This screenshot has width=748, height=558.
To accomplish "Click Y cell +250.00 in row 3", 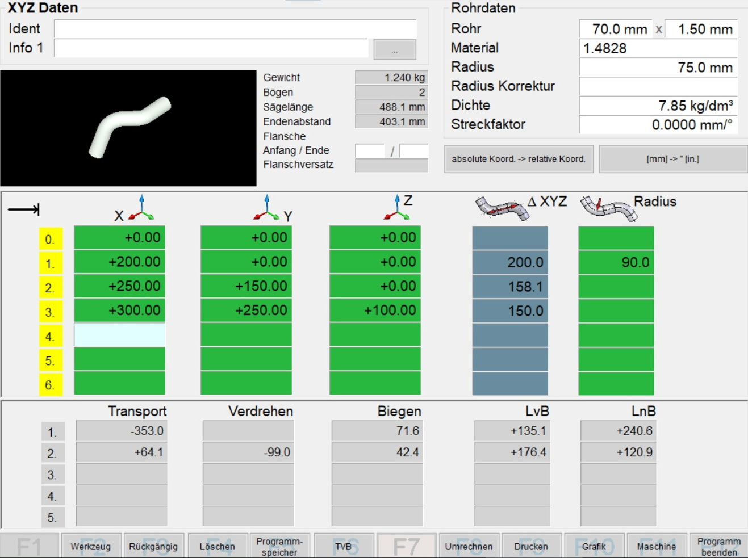I will point(246,311).
